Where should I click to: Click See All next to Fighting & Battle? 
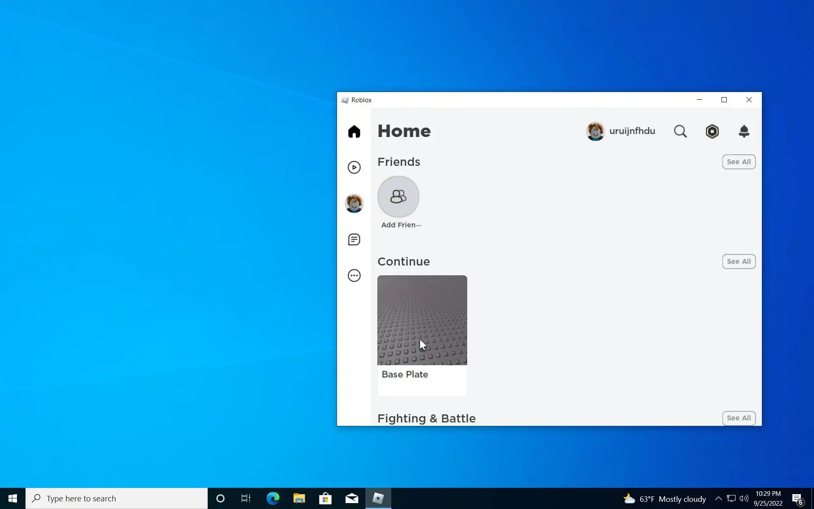tap(739, 418)
